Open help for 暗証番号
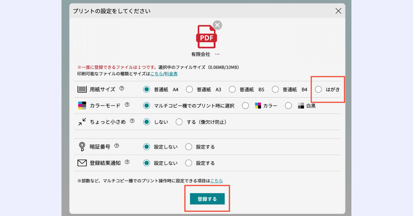 (117, 146)
